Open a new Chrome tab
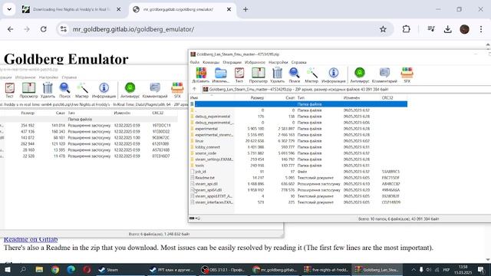 point(245,9)
